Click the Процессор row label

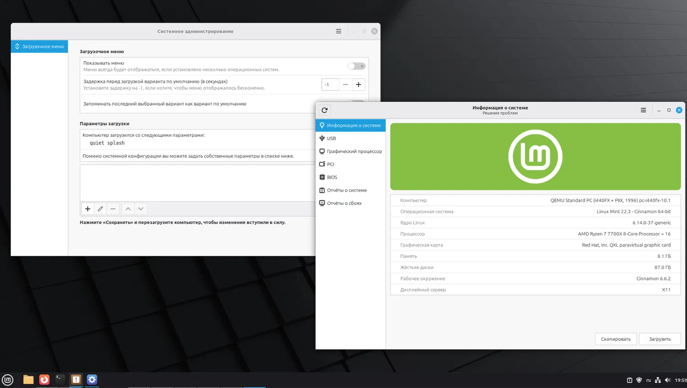[413, 234]
